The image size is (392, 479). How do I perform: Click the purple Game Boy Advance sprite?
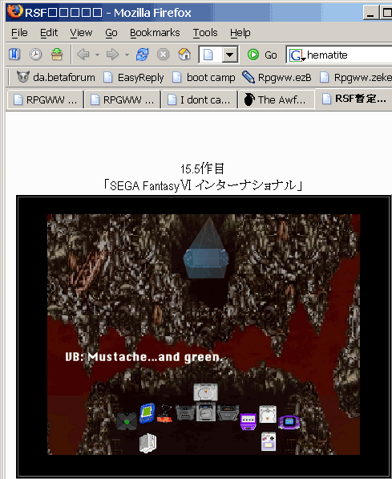coord(289,422)
